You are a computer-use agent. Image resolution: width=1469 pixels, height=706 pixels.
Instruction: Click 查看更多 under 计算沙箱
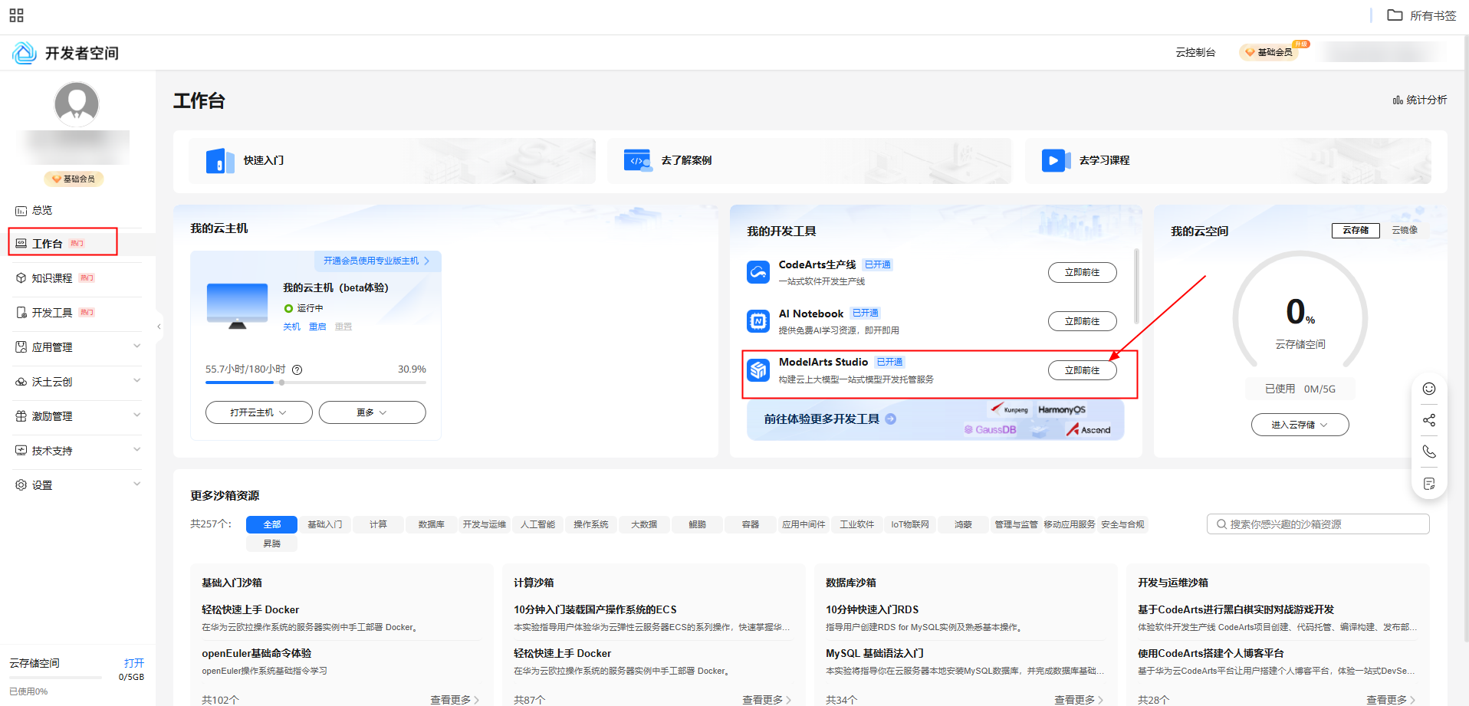767,700
